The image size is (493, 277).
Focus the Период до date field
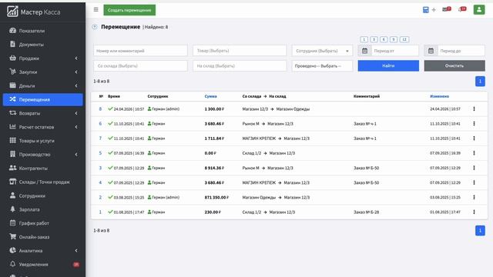(x=461, y=51)
